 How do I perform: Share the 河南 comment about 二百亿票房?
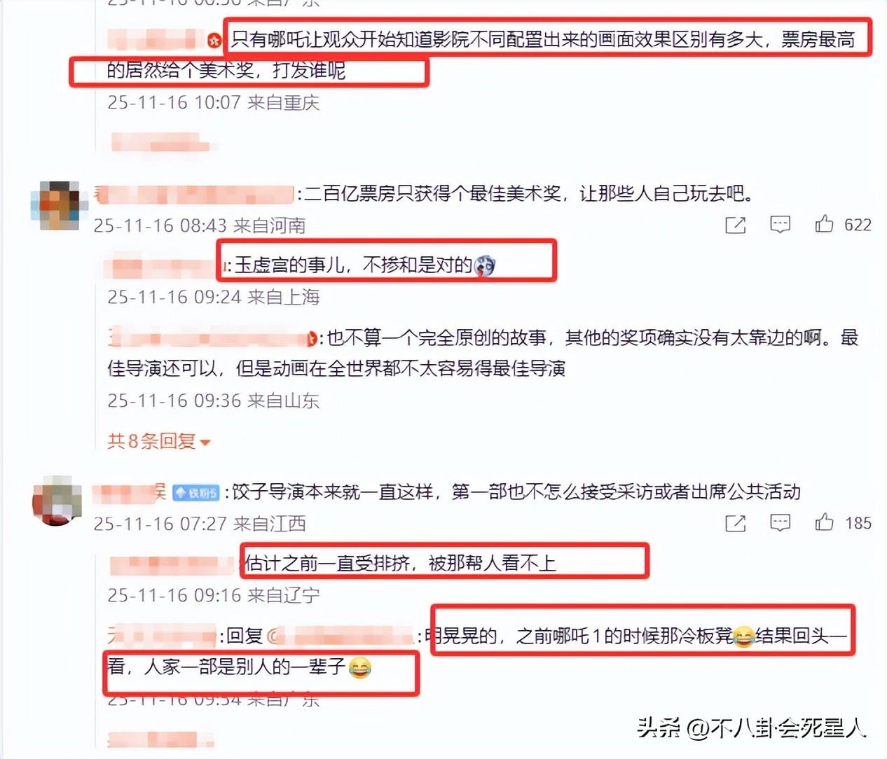[x=735, y=225]
